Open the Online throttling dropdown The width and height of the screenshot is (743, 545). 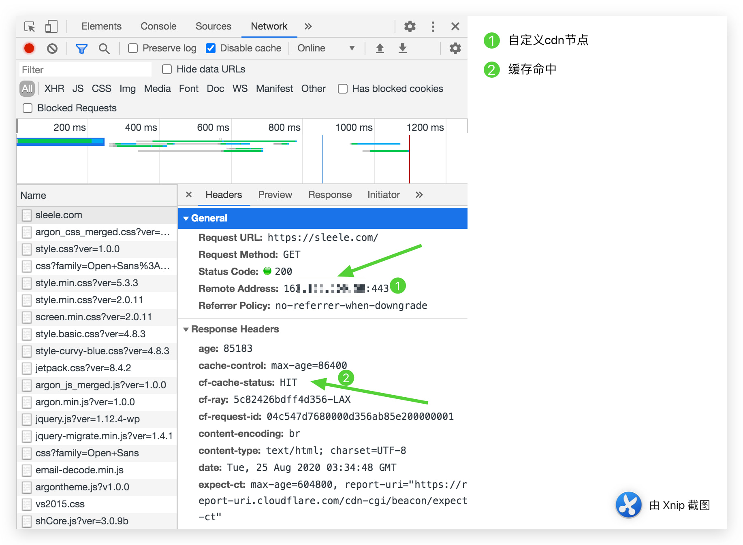(x=326, y=49)
